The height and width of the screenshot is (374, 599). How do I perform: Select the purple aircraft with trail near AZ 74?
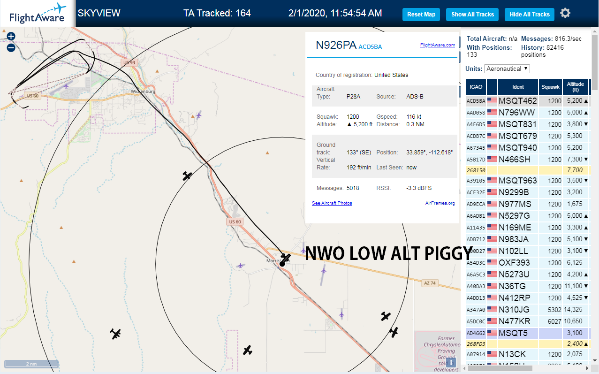[324, 271]
